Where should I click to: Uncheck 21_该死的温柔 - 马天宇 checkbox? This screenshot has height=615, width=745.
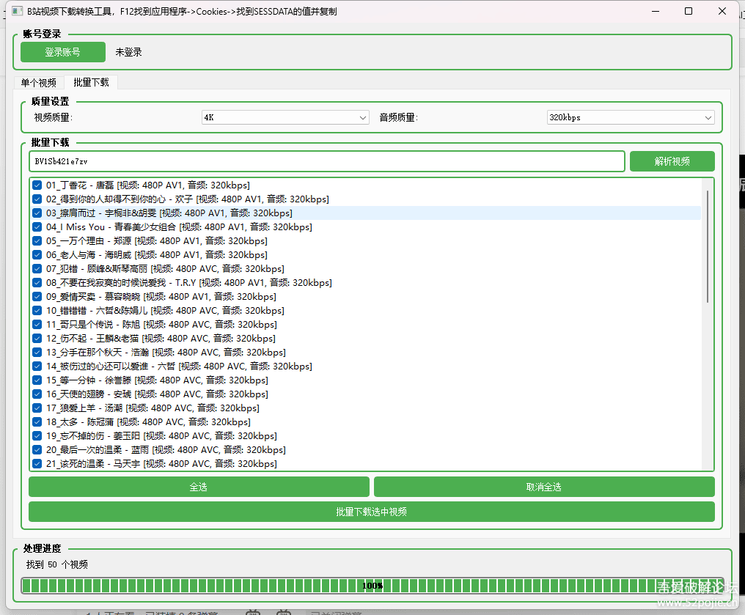coord(37,464)
